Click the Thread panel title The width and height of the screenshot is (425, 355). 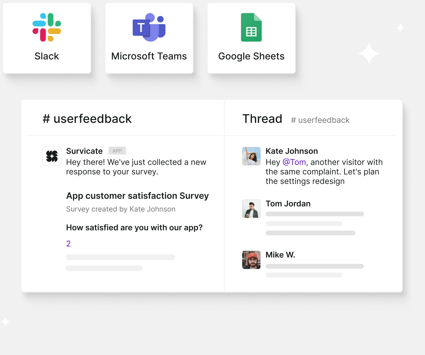(262, 119)
